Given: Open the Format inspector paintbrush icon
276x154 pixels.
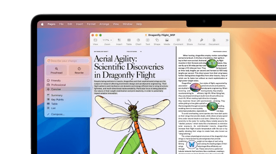Looking at the screenshot, I should (202, 40).
